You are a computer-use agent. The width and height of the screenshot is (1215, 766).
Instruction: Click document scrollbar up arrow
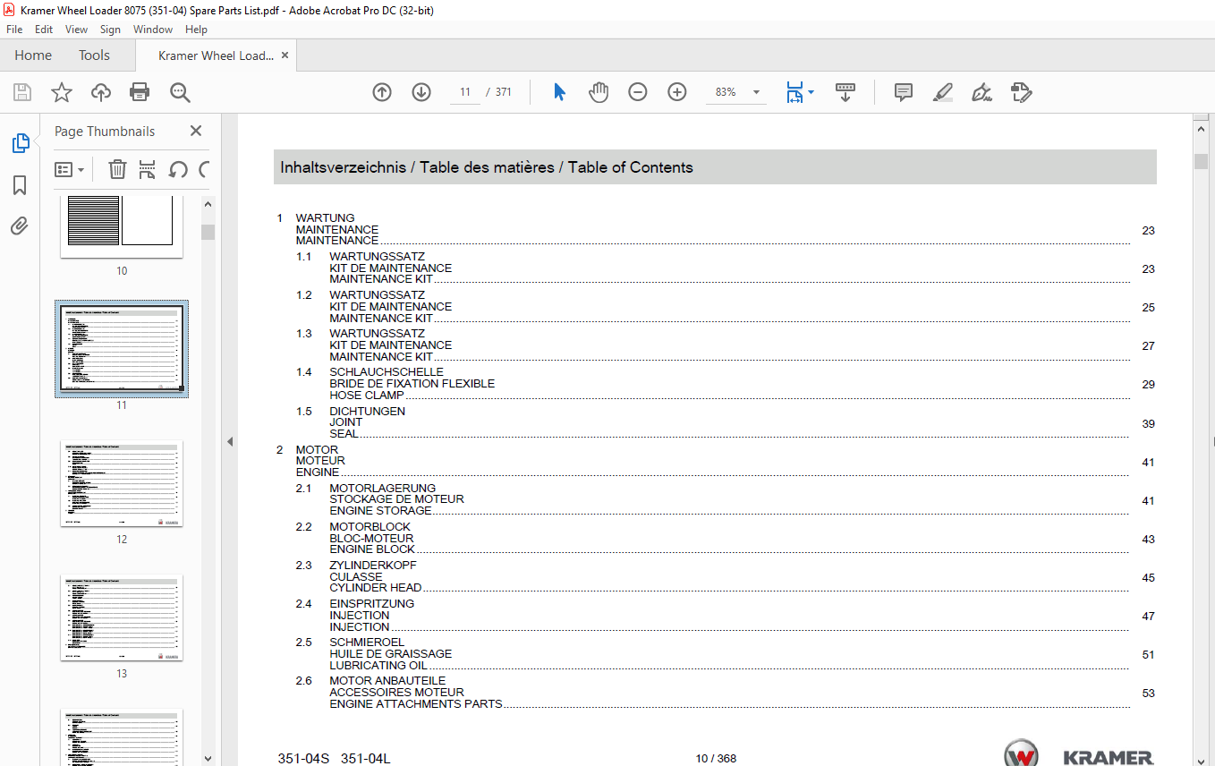pos(1202,129)
